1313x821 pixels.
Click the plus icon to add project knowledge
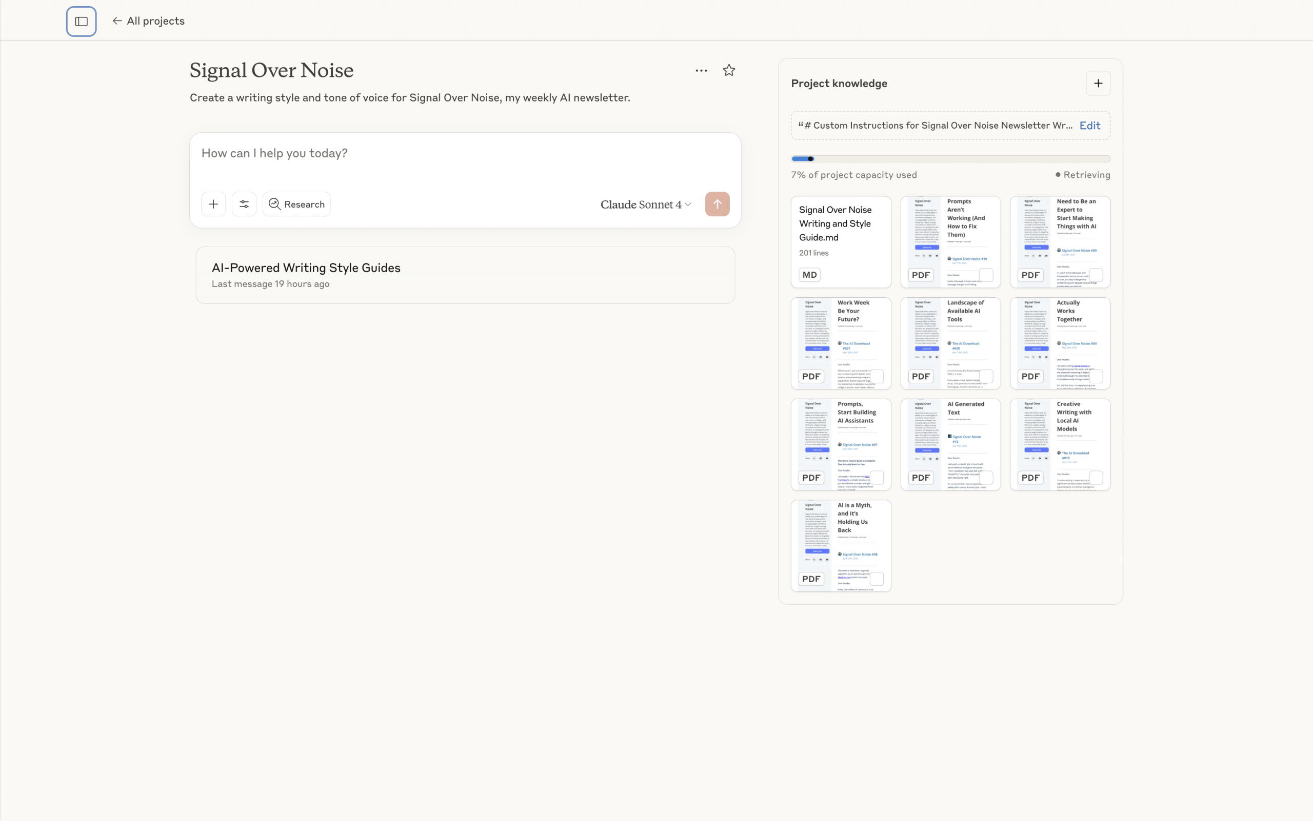tap(1098, 84)
